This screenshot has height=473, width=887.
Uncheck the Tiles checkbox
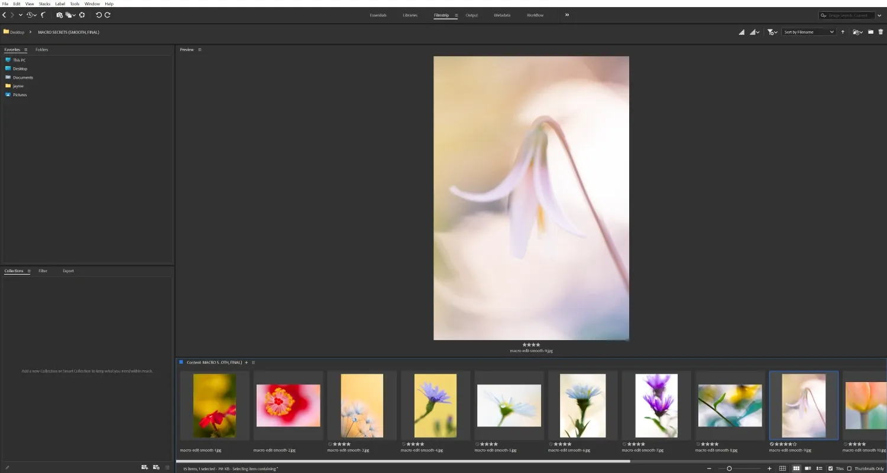point(830,468)
